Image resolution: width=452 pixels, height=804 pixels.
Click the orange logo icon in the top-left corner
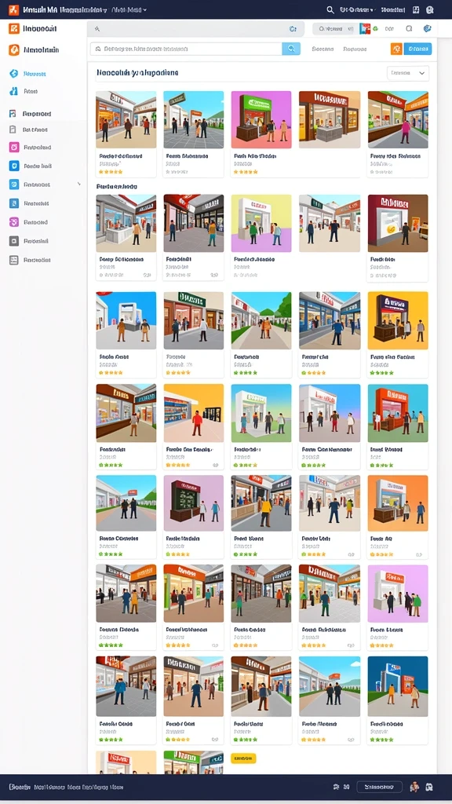[x=13, y=9]
